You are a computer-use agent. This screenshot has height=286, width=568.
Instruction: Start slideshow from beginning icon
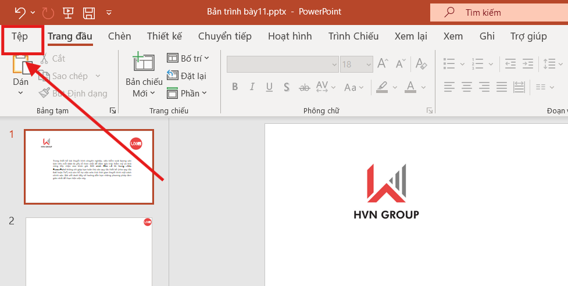pos(68,13)
